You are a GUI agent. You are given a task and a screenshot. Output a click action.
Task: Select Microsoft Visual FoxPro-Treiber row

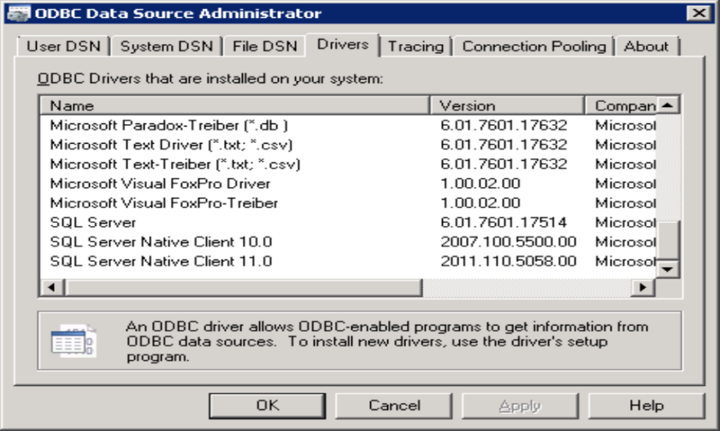[x=164, y=203]
